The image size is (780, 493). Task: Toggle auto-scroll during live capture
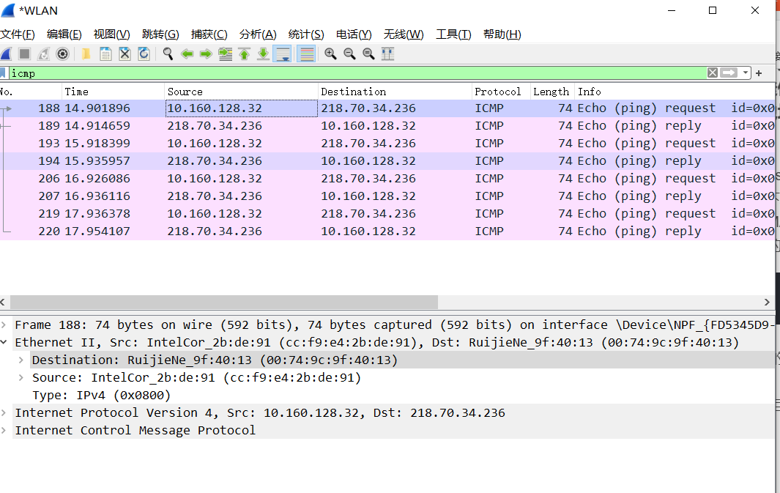283,53
